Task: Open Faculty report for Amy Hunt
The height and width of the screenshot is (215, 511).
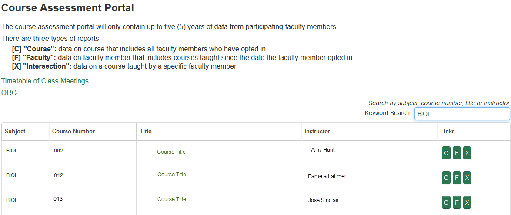Action: pyautogui.click(x=457, y=153)
